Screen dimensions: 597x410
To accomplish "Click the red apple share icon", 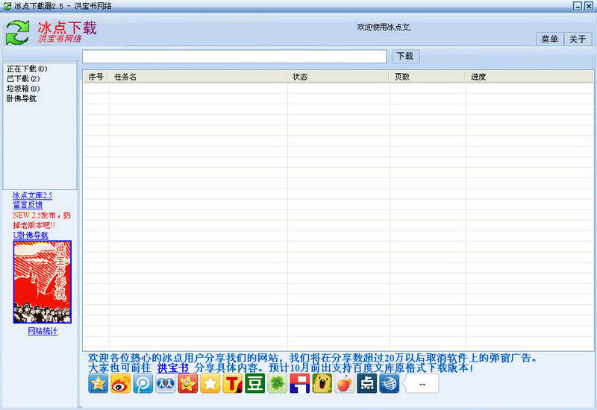I will pos(344,383).
